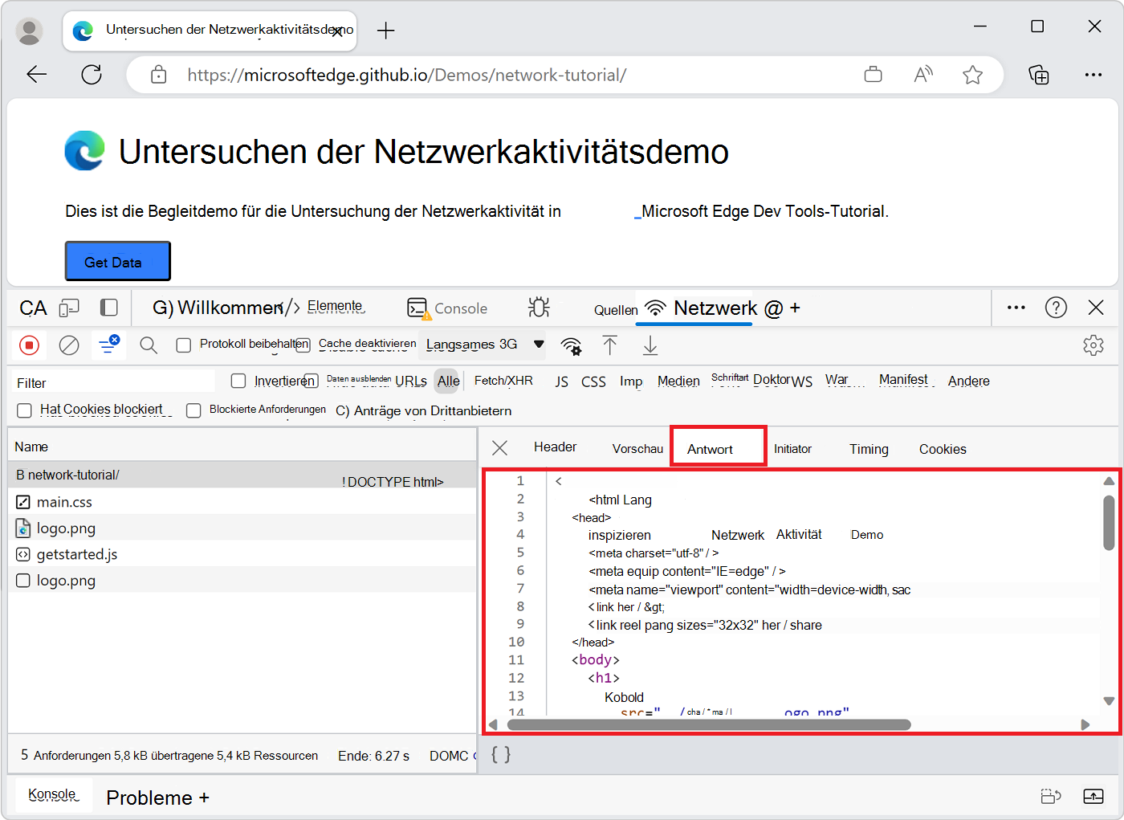1124x820 pixels.
Task: Open network settings gear icon
Action: click(1093, 345)
